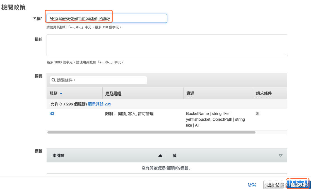Click the summary table horizontal scrollbar

(x=151, y=132)
